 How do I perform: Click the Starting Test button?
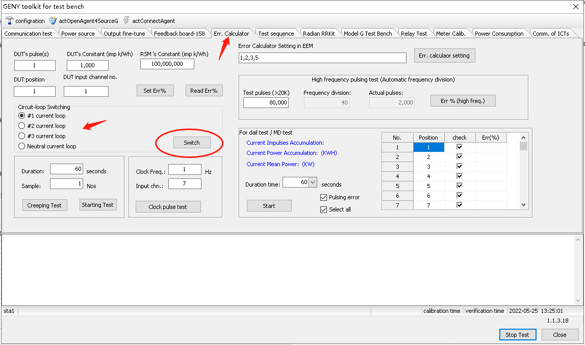tap(98, 205)
